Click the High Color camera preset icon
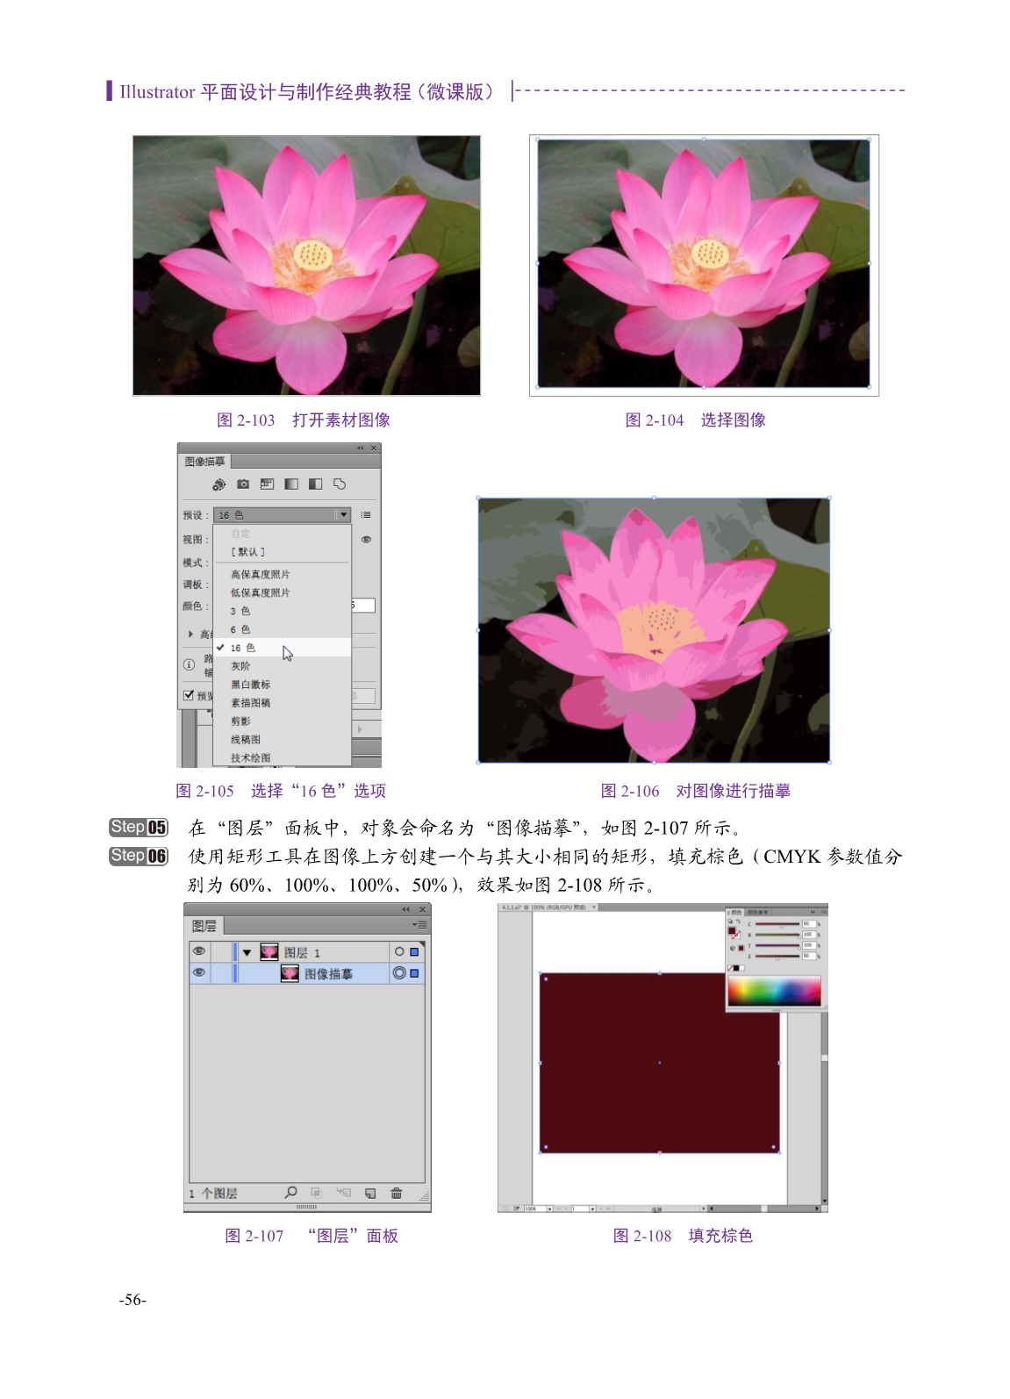This screenshot has width=1010, height=1399. (243, 484)
